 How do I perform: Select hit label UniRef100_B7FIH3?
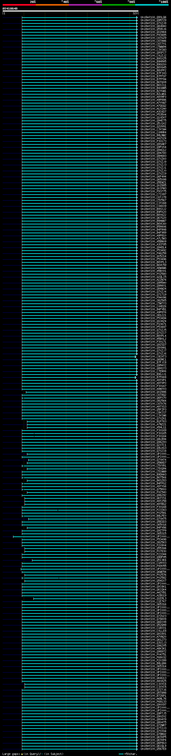153,73
